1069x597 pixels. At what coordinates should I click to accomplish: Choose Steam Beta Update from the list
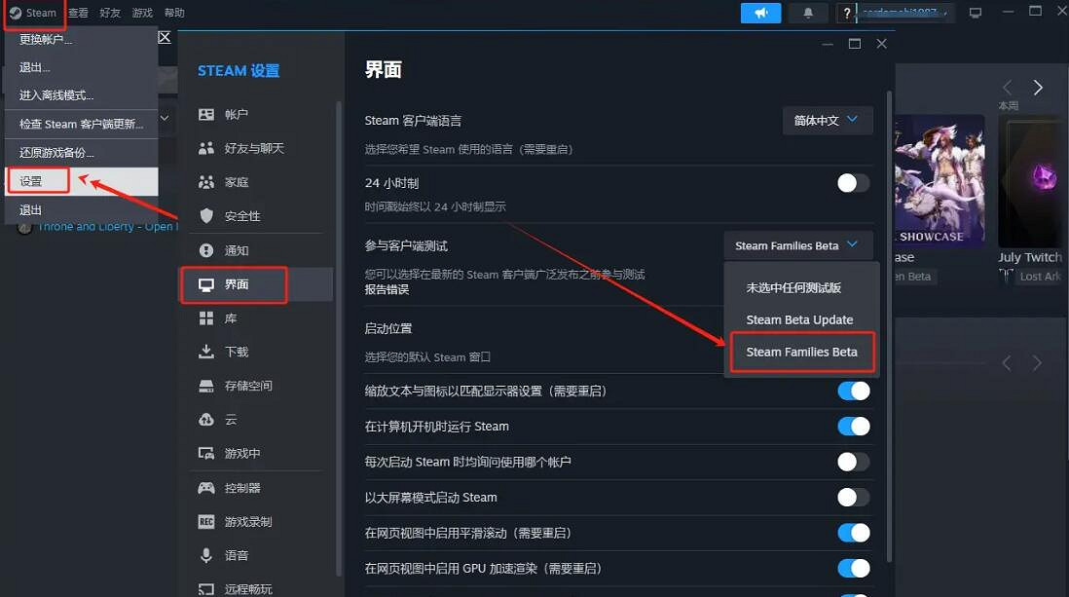click(801, 318)
